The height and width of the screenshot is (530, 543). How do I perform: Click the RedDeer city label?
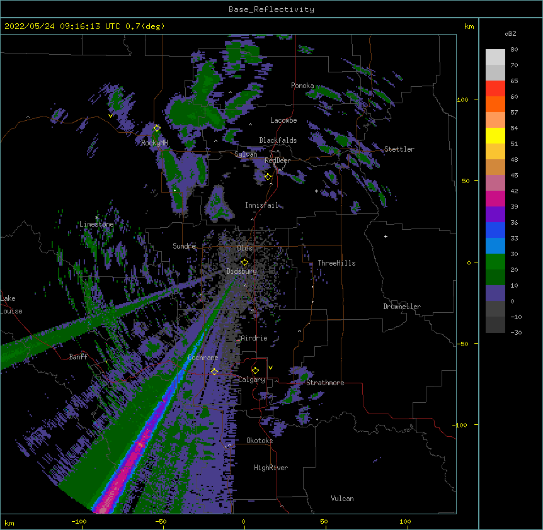pyautogui.click(x=277, y=161)
